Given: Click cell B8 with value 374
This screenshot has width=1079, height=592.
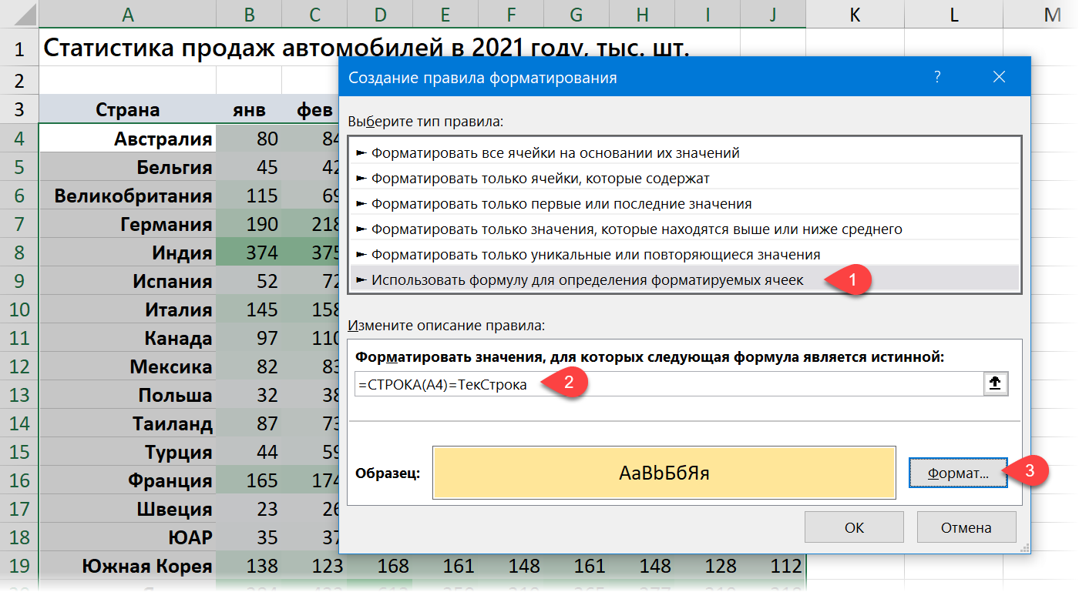Looking at the screenshot, I should click(x=249, y=253).
